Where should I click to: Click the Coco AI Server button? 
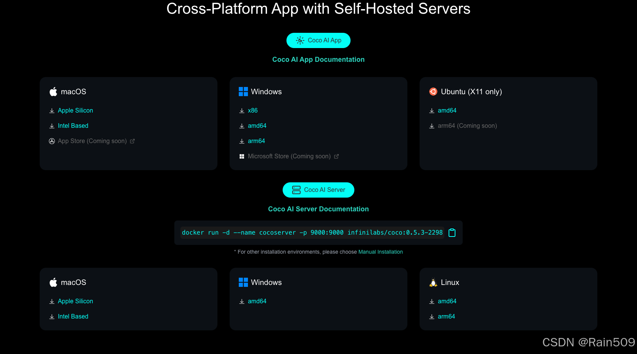point(318,190)
